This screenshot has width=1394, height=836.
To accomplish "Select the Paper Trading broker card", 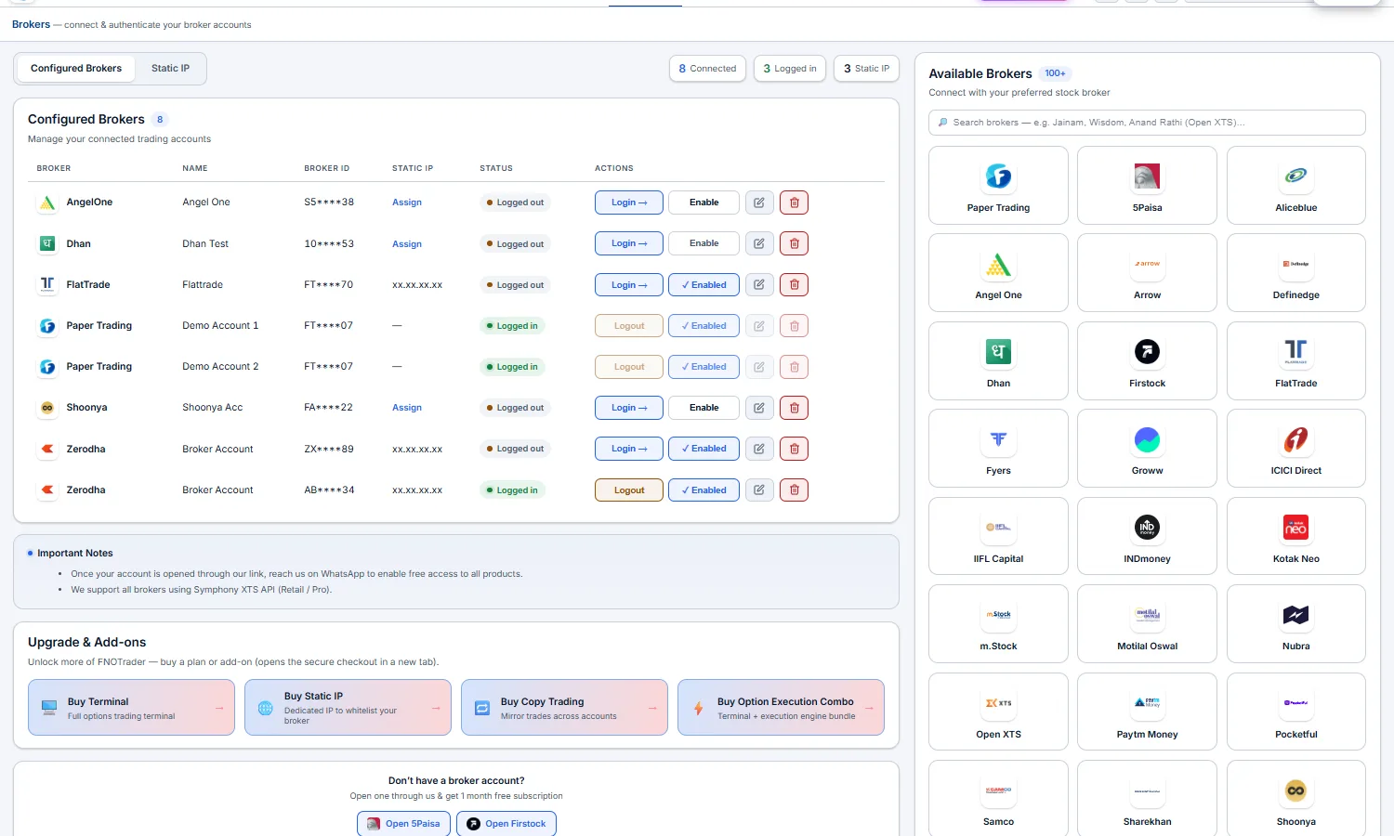I will point(998,186).
